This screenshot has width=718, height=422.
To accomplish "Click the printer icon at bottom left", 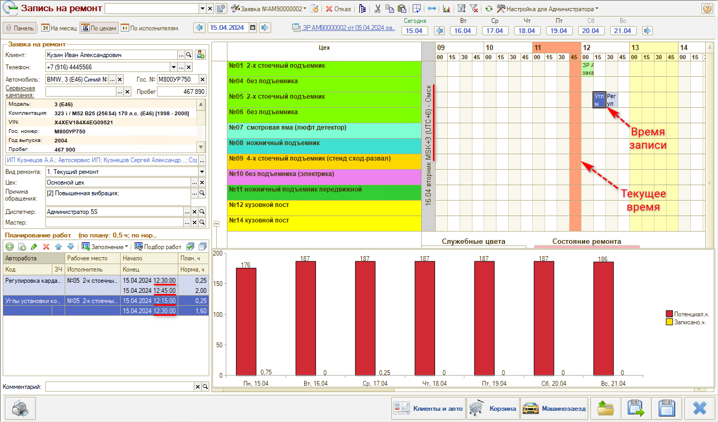I will 20,409.
